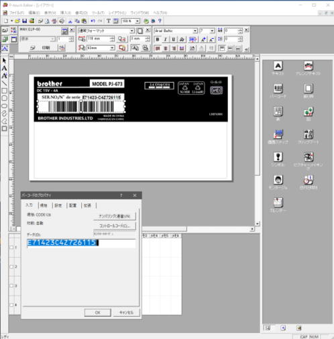Viewport: 334px width, 339px height.
Task: Select the Ellipse drawing tool
Action: pyautogui.click(x=4, y=106)
